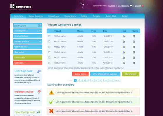The width and height of the screenshot is (163, 116).
Task: Open the Messages link in header
Action: (123, 6)
